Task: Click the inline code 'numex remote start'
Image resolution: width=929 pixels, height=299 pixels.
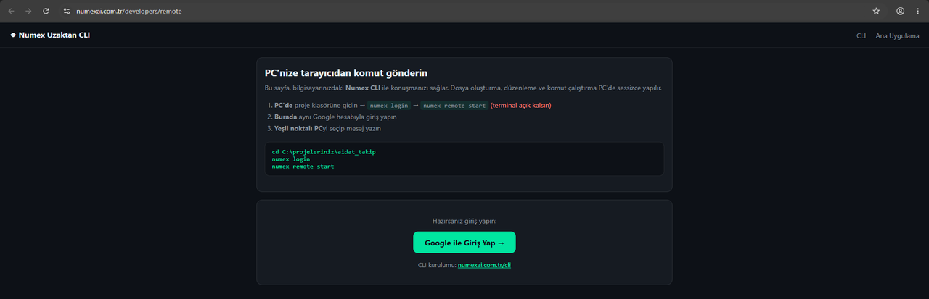Action: tap(454, 106)
